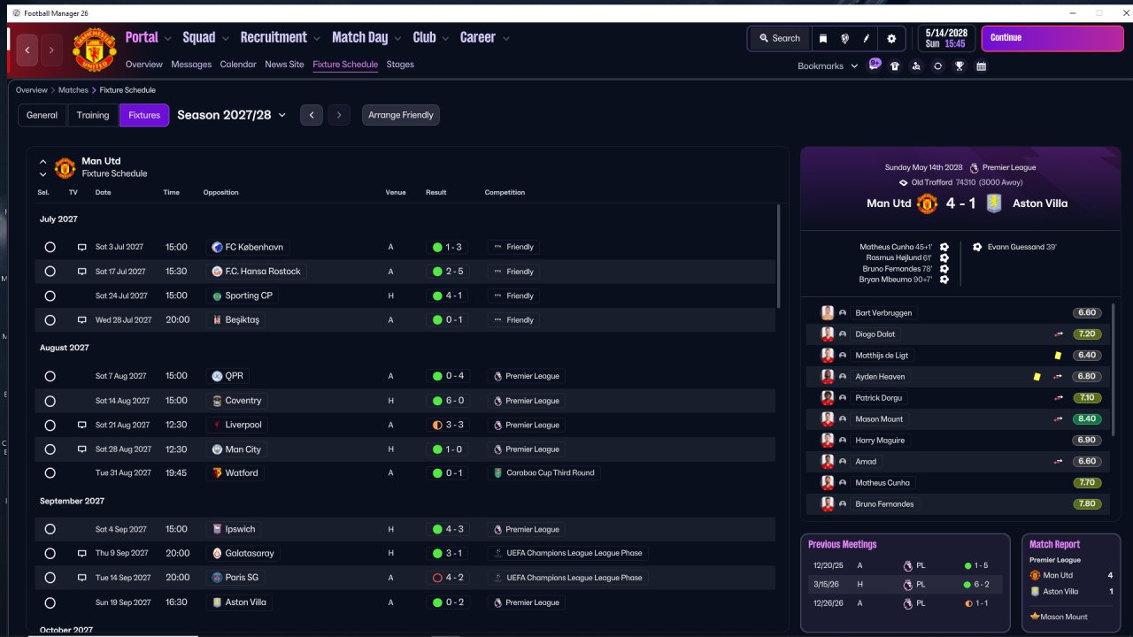Switch to the Messages sub-tab

coord(191,65)
